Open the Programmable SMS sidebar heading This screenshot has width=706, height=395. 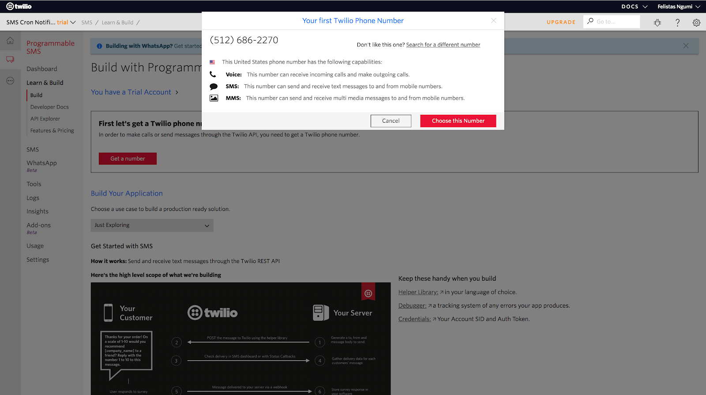50,47
